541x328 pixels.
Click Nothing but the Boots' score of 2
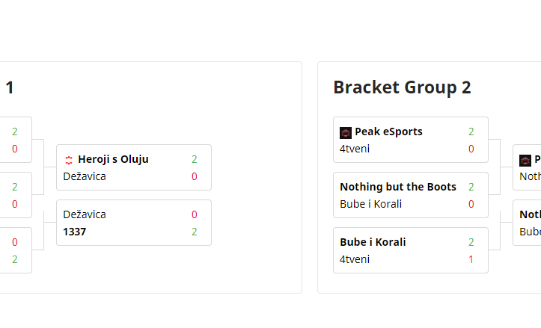click(x=471, y=187)
